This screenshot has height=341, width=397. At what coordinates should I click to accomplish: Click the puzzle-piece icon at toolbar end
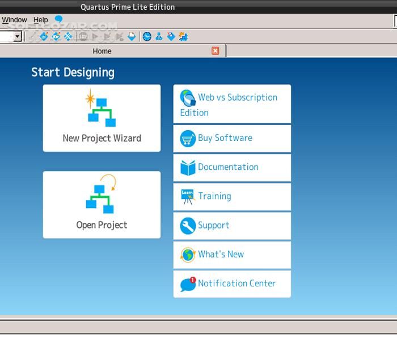(x=183, y=36)
